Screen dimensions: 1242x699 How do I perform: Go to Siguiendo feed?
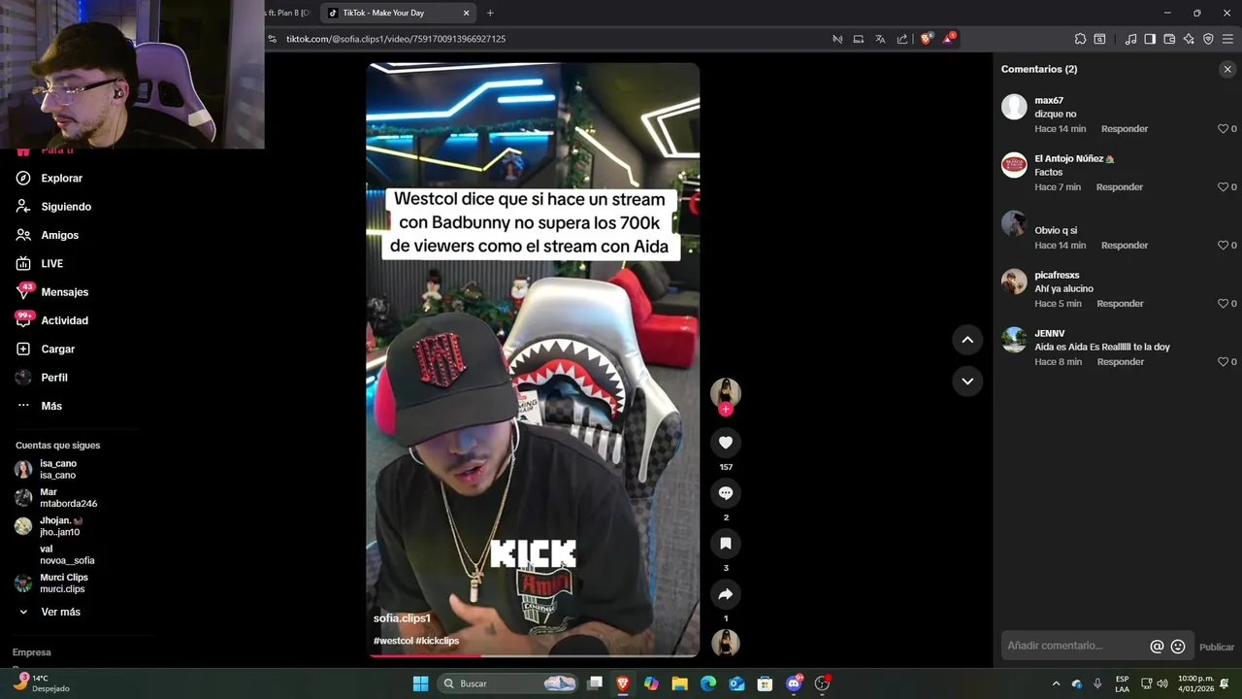coord(53,207)
